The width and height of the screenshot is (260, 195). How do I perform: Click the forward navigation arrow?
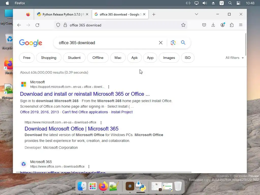tap(28, 25)
